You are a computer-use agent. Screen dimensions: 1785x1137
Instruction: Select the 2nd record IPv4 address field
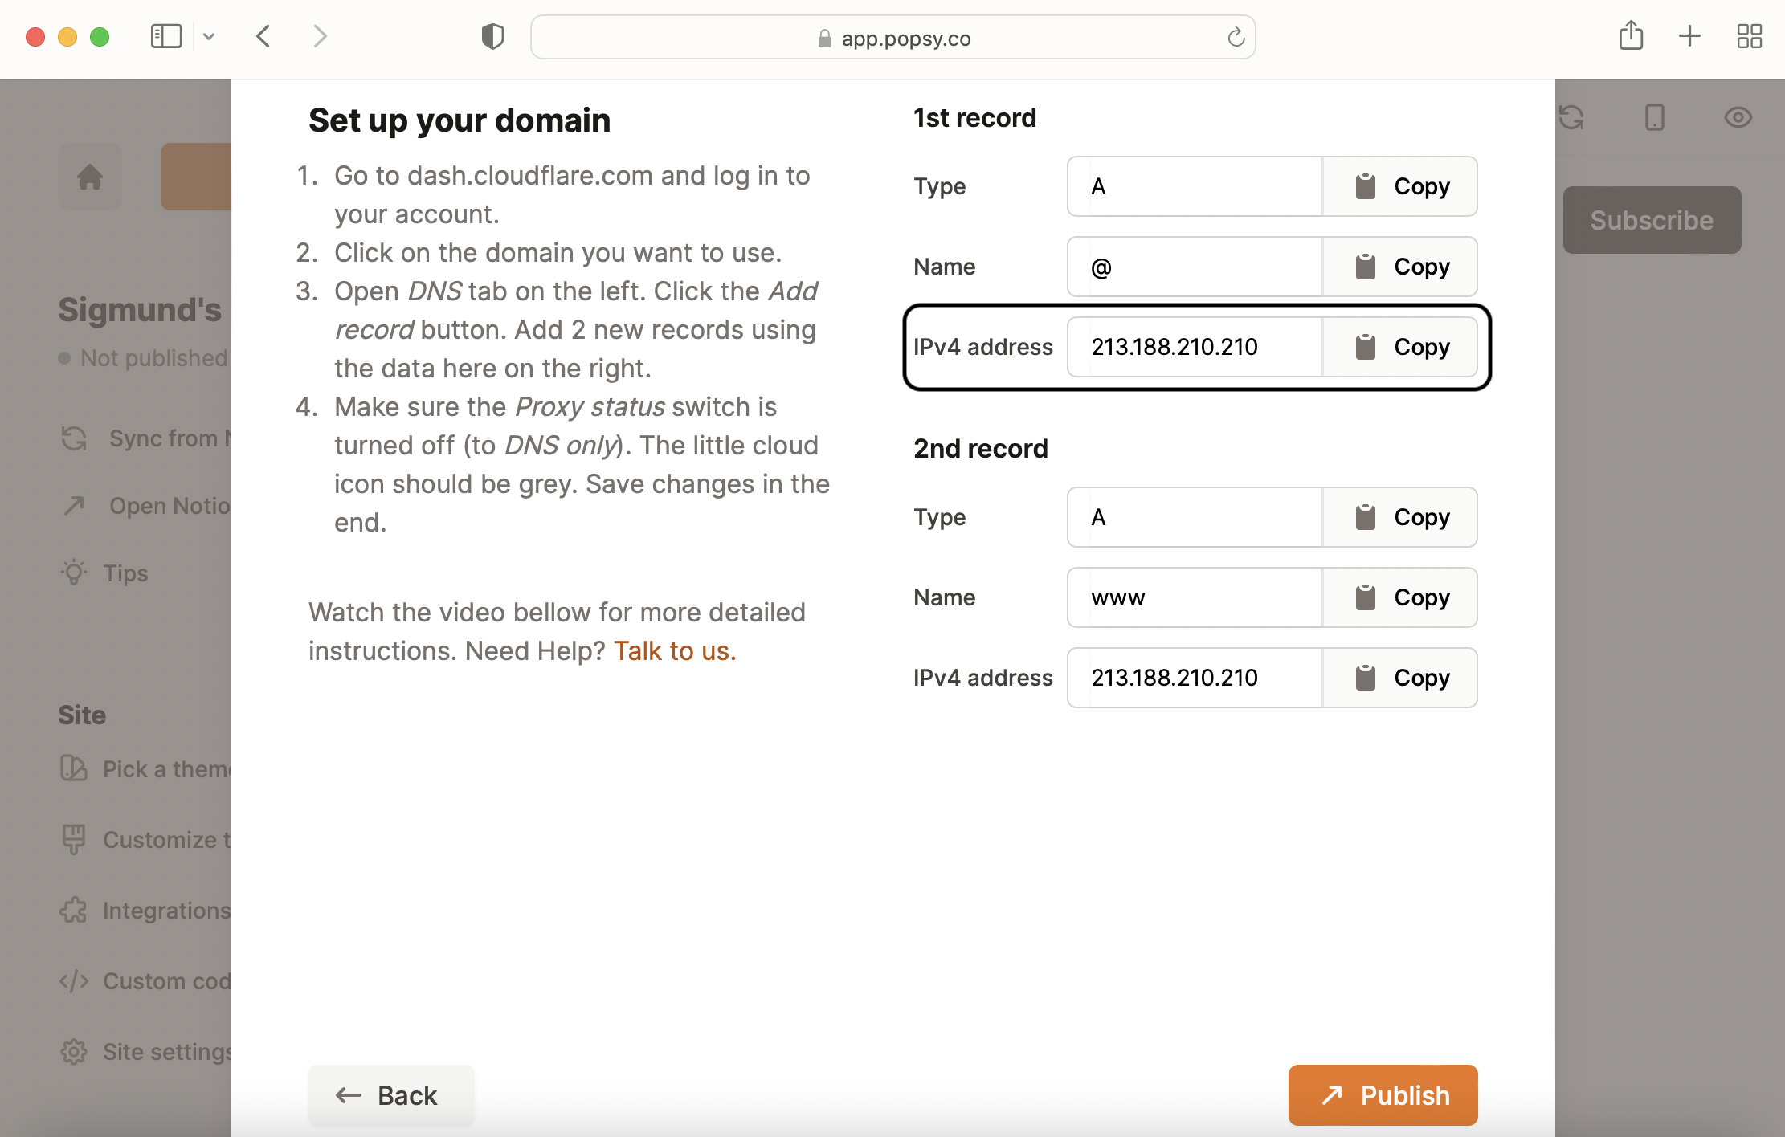tap(1195, 678)
